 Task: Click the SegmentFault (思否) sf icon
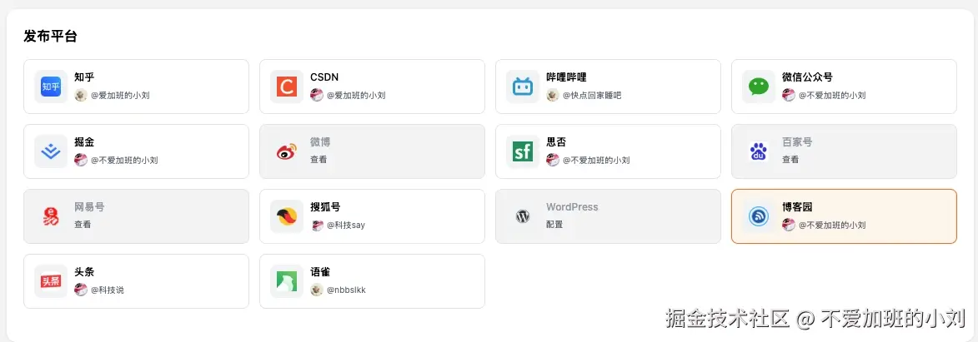523,151
